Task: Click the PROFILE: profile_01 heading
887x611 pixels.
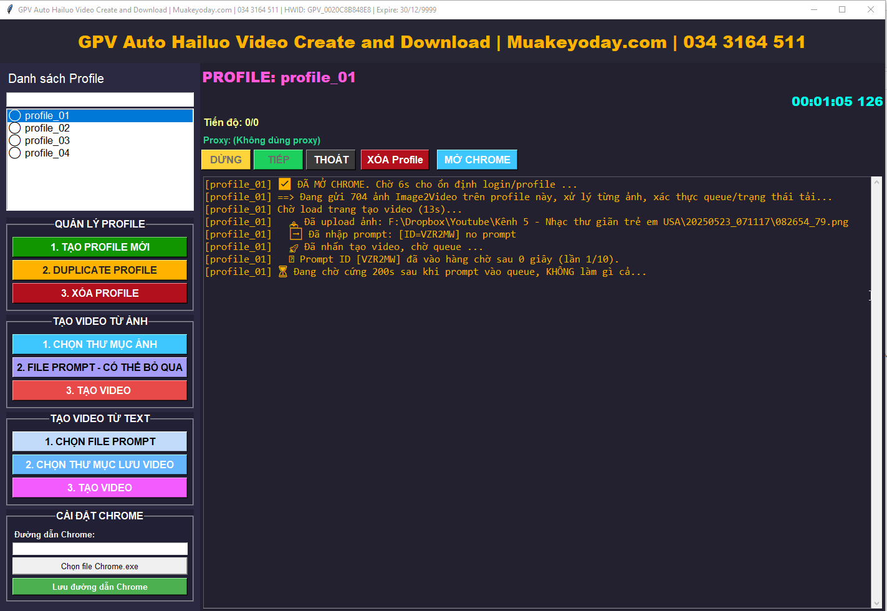Action: (279, 77)
